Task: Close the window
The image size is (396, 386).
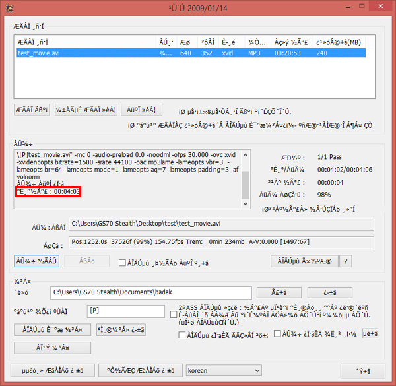Action: point(381,6)
